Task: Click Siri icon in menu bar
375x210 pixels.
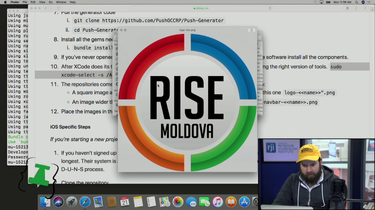Action: pos(363,2)
